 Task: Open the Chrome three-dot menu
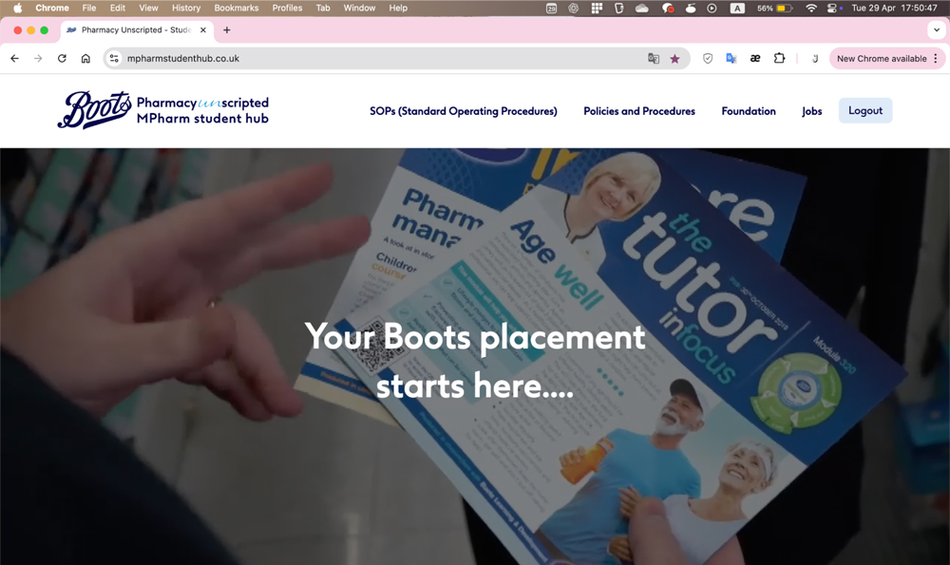coord(936,59)
